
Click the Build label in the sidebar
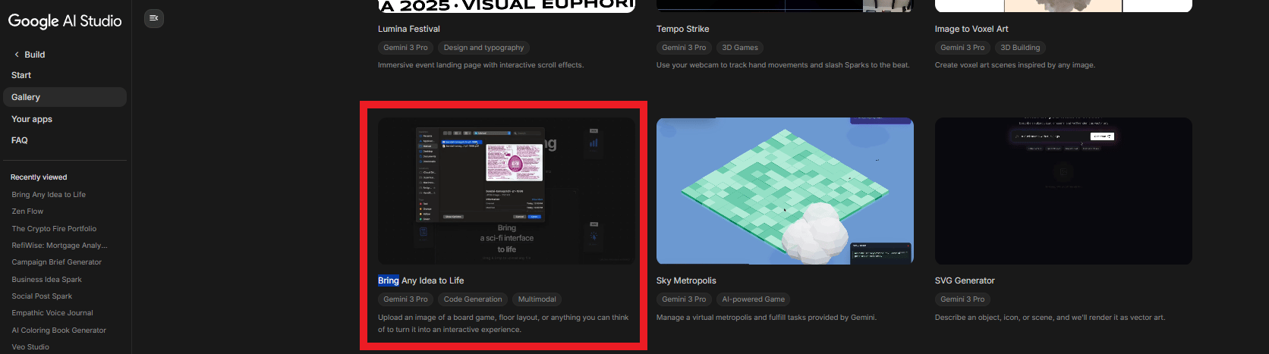tap(35, 55)
